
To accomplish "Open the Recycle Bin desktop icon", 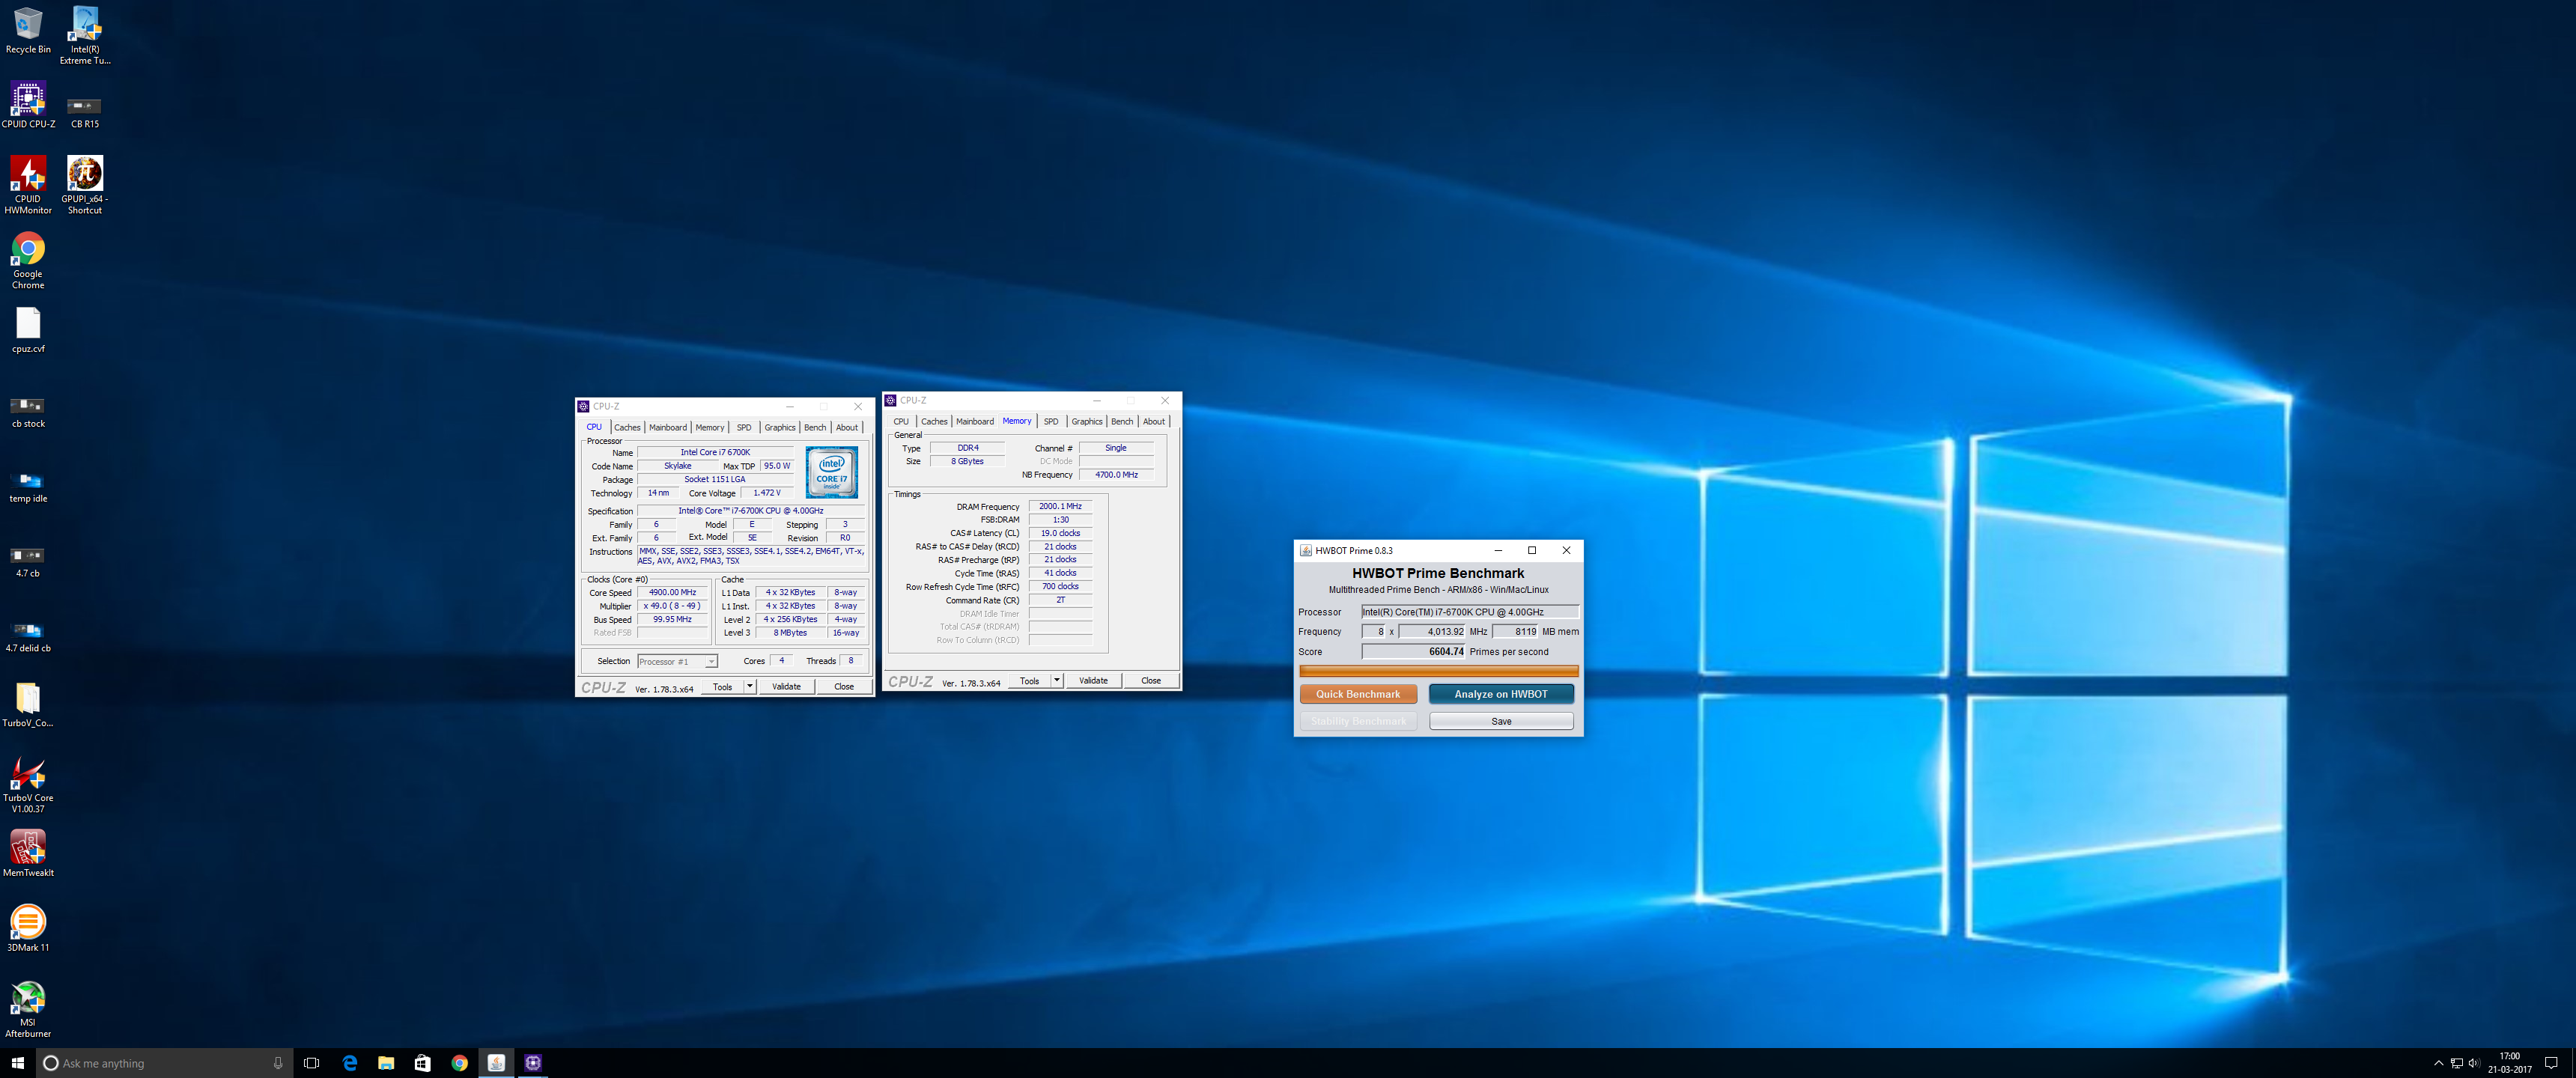I will [28, 30].
